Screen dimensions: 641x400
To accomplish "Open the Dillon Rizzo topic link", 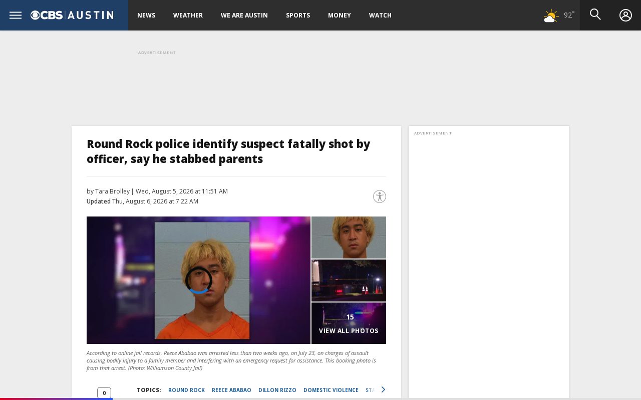I will click(277, 390).
